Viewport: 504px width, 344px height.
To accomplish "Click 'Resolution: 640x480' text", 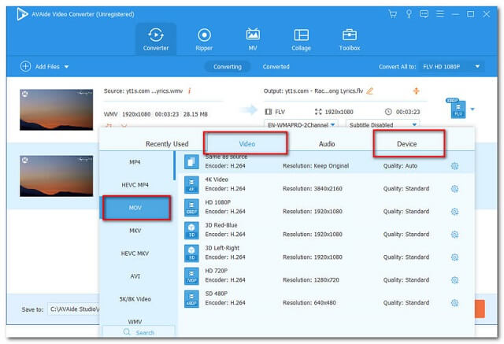I will click(309, 302).
